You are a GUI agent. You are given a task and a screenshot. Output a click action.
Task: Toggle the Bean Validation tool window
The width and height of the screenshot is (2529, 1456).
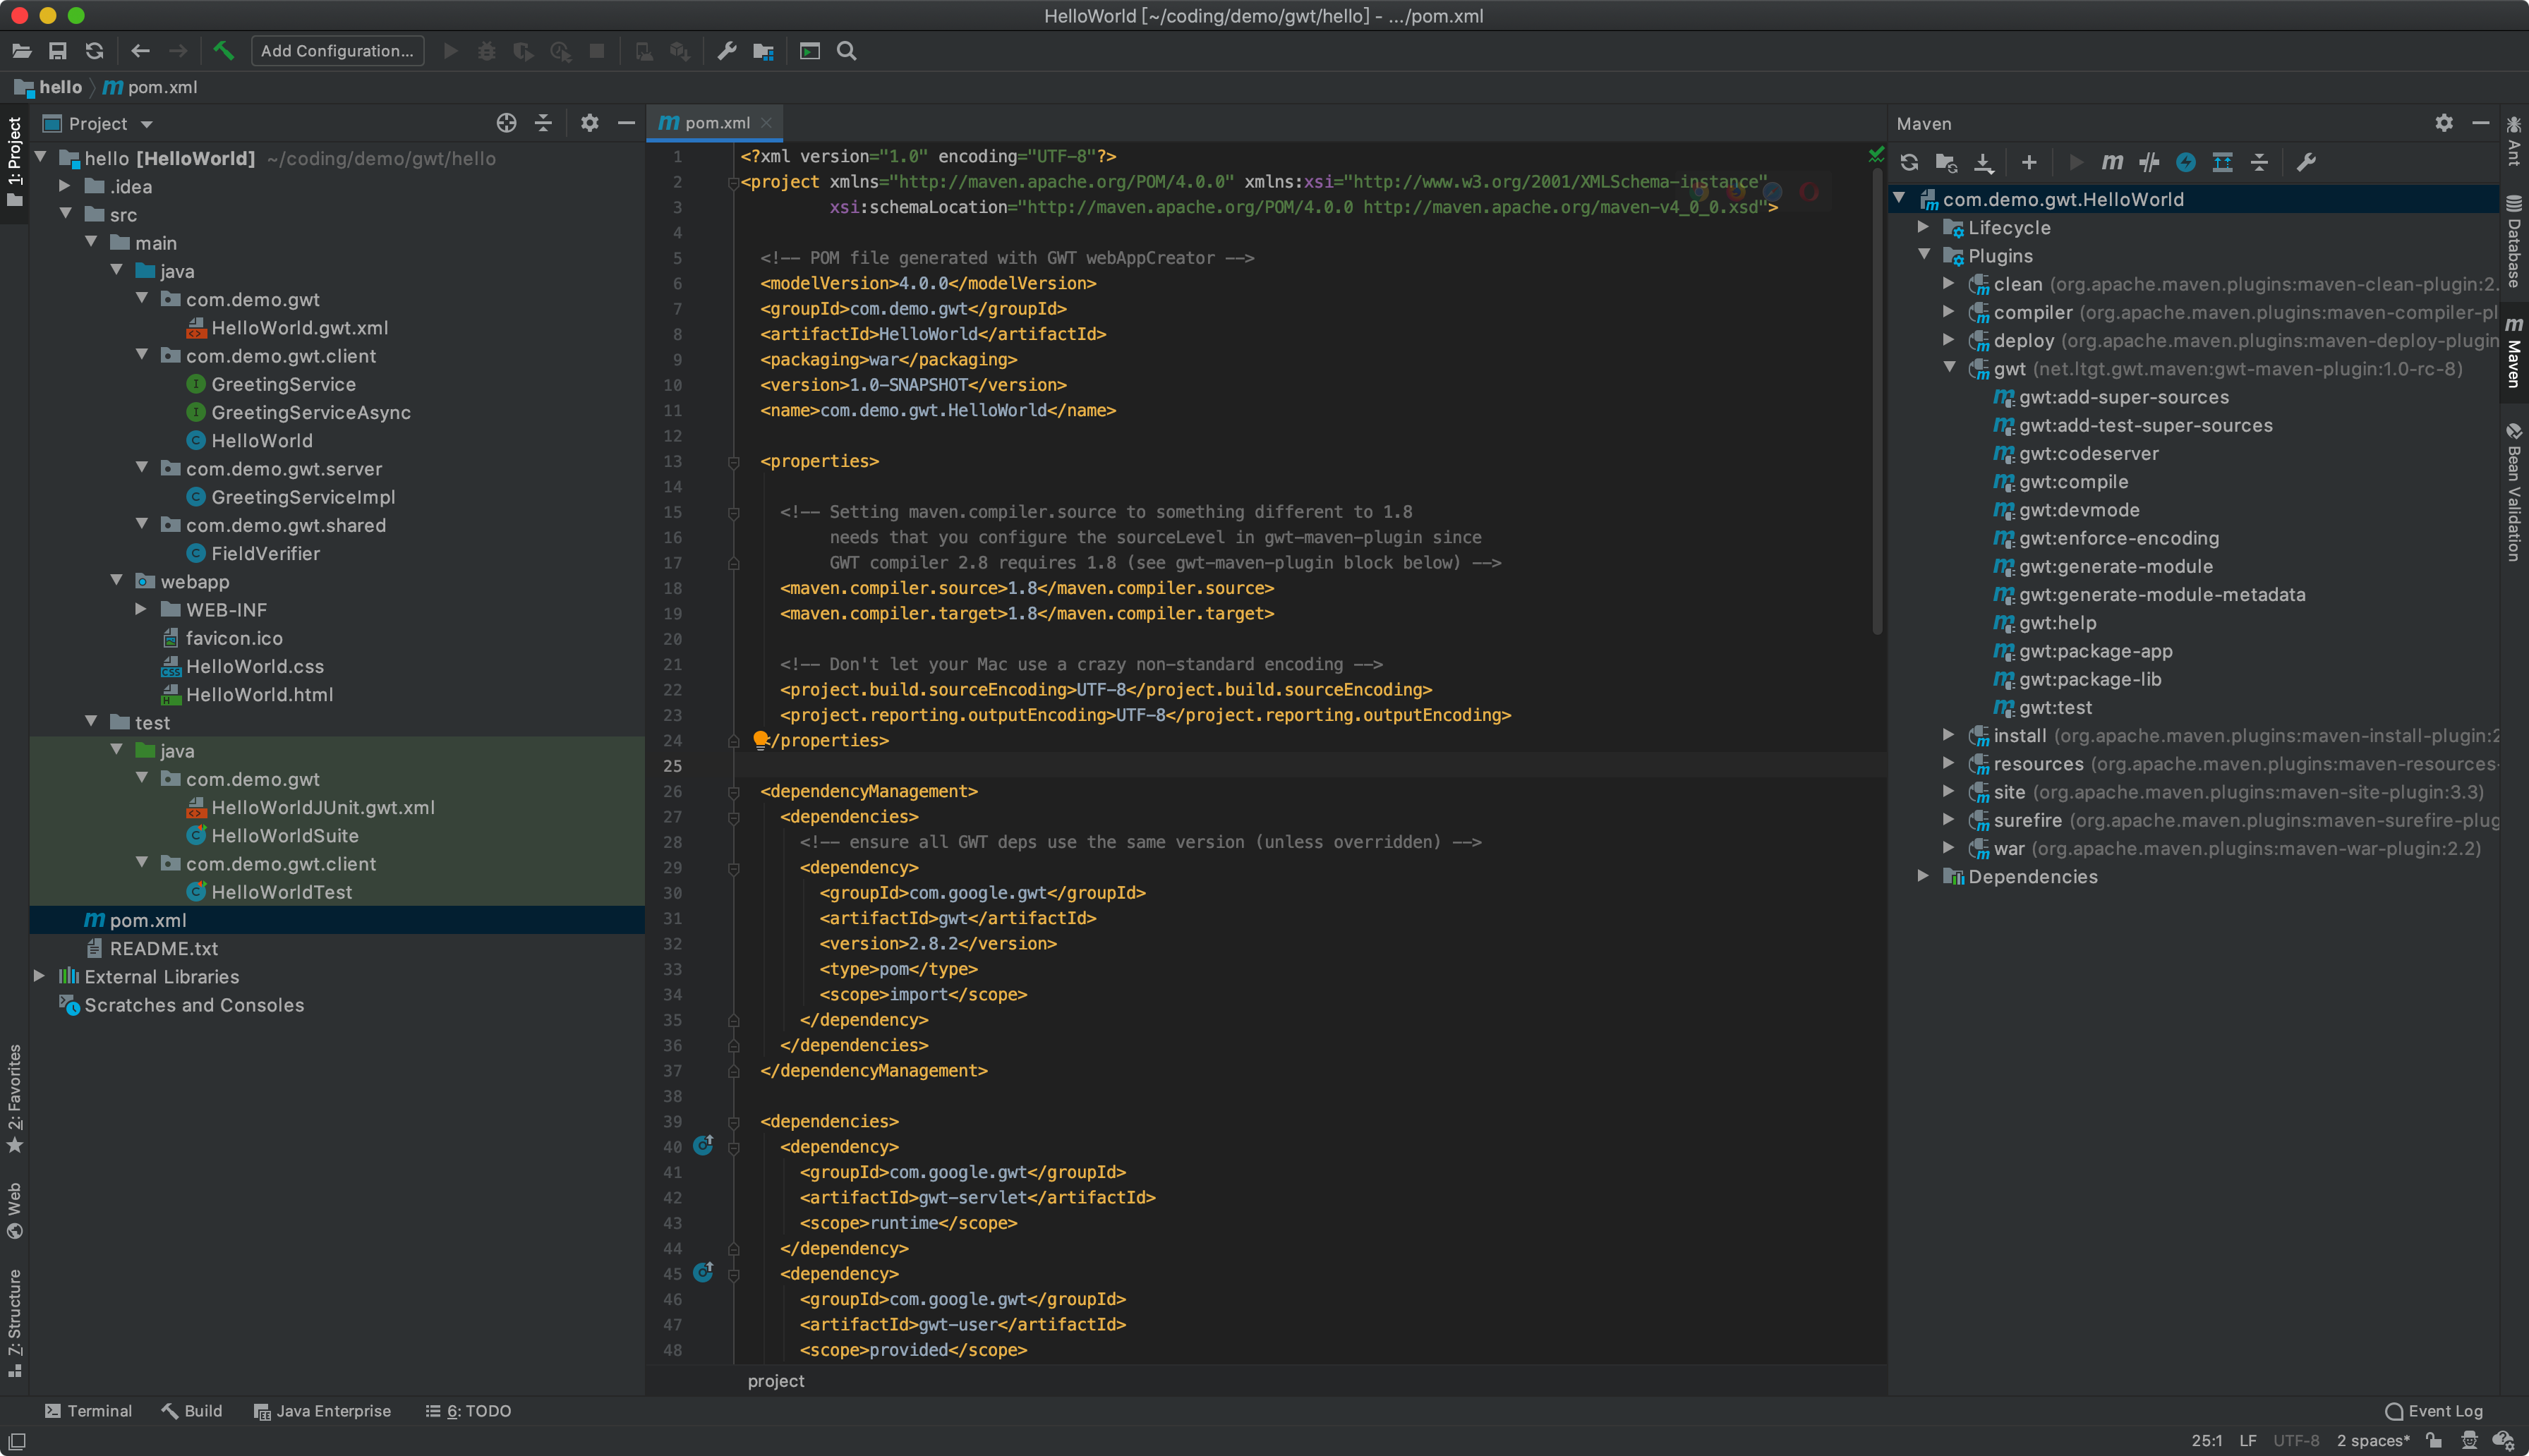click(x=2514, y=491)
